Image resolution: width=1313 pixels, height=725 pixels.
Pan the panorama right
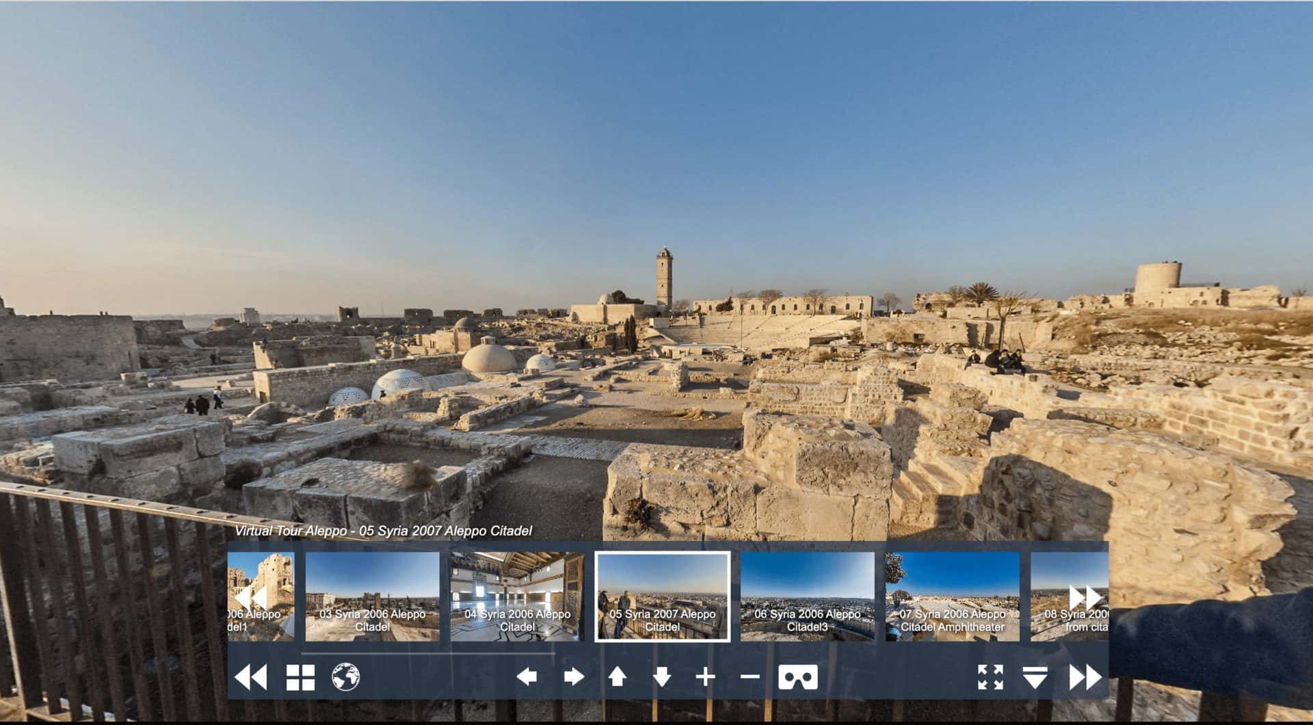click(573, 677)
